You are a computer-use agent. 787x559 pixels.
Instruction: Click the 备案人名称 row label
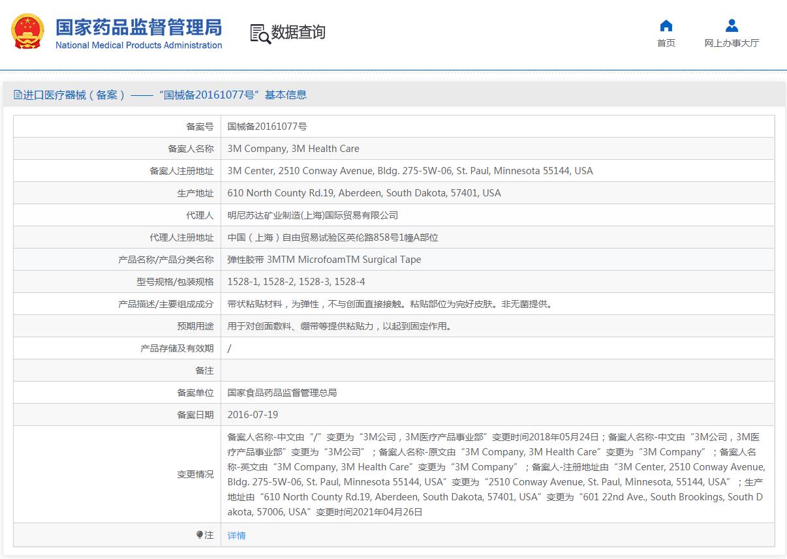pos(191,149)
